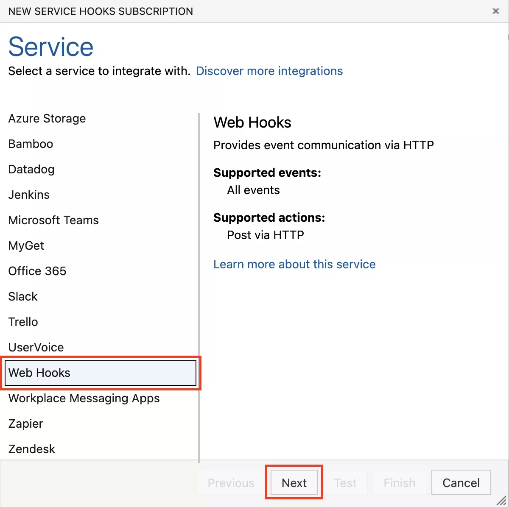Select Zapier from the list
The height and width of the screenshot is (507, 509).
tap(26, 424)
